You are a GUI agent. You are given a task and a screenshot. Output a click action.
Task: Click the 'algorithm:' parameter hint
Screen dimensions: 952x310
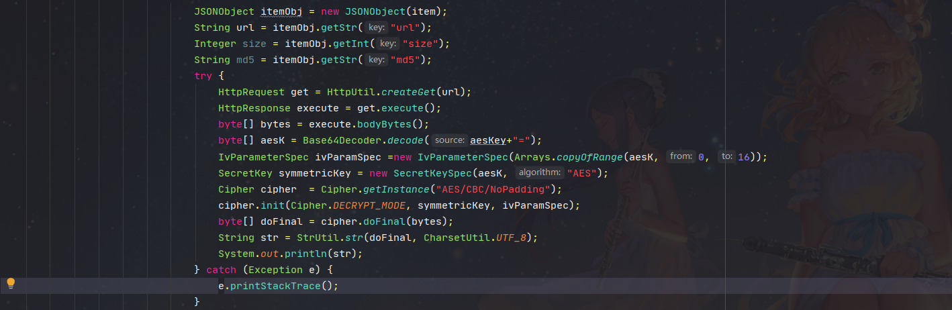coord(539,172)
